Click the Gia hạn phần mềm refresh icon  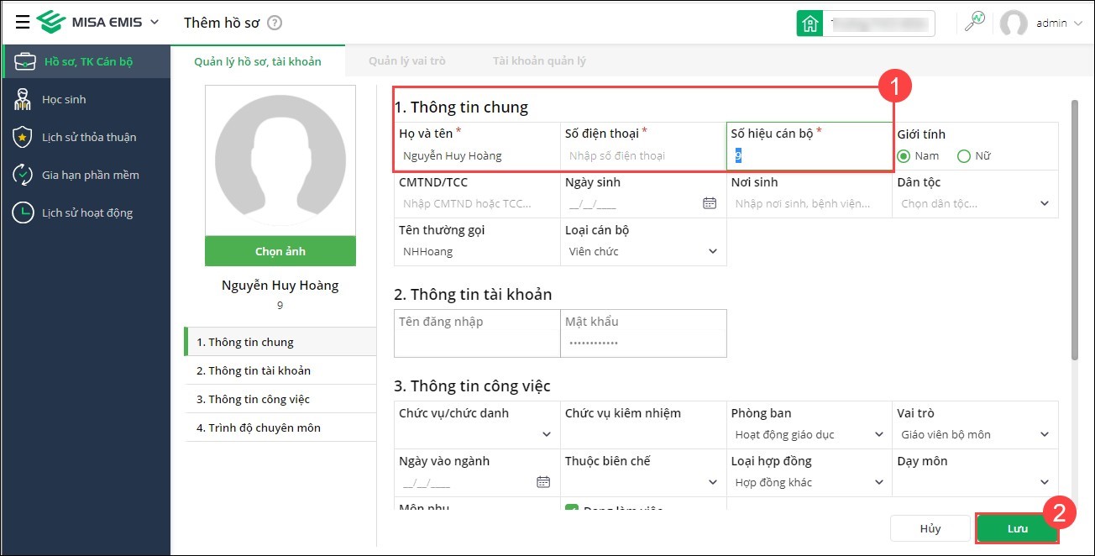[x=24, y=175]
